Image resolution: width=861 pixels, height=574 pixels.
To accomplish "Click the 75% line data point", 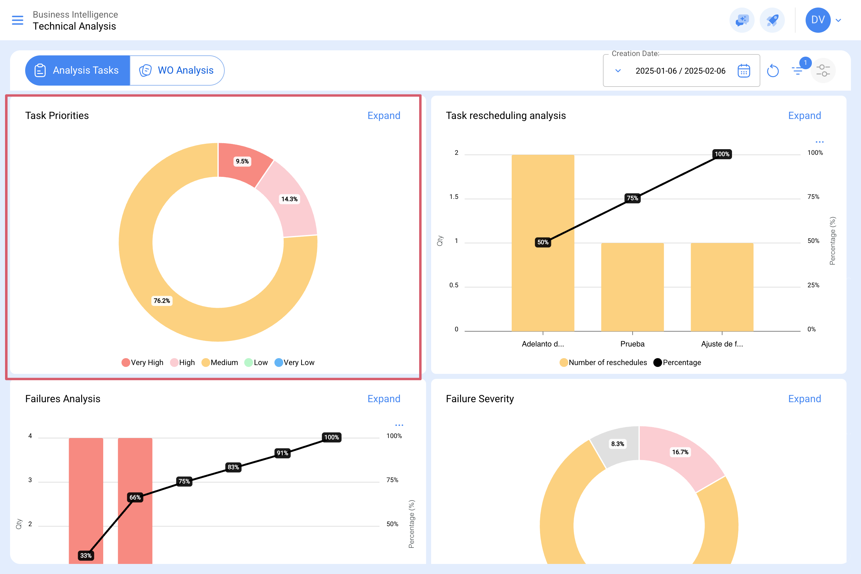I will pos(632,198).
